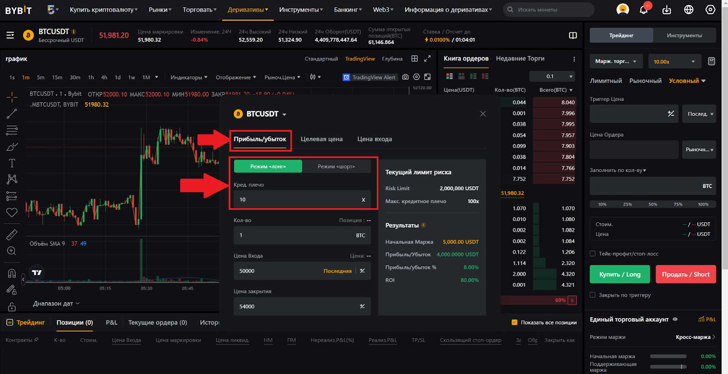
Task: Expand the chart to fullscreen
Action: coord(427,59)
